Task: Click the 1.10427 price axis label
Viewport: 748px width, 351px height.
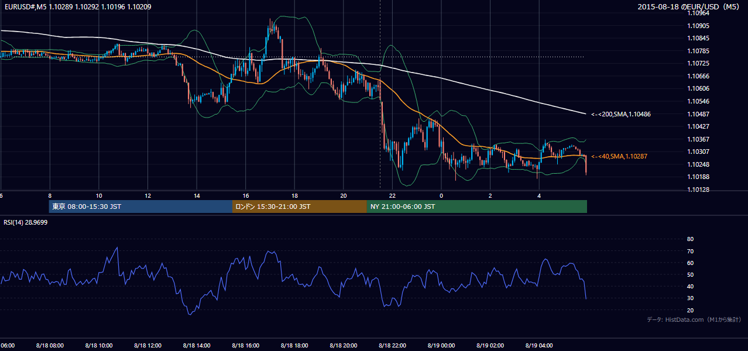Action: [x=698, y=126]
